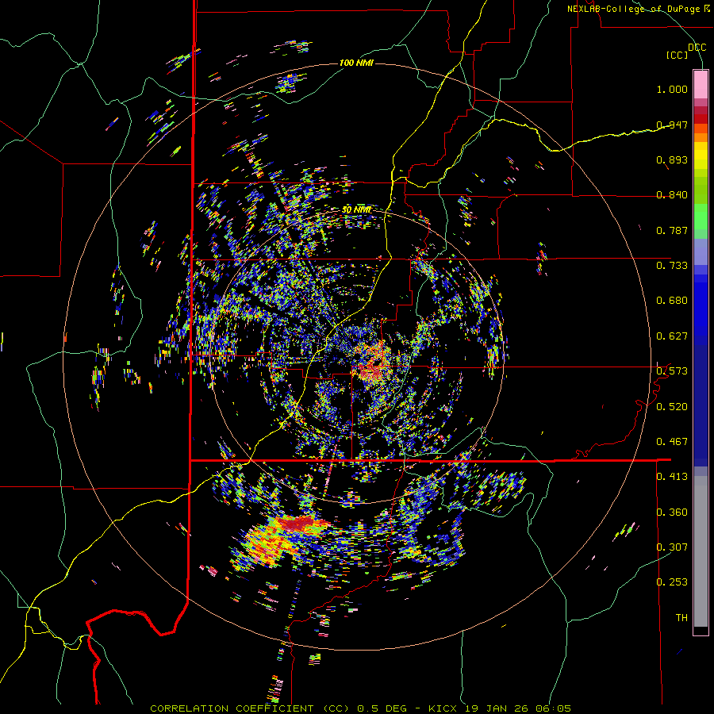Screen dimensions: 714x714
Task: Select the 1.000 color scale value
Action: pyautogui.click(x=672, y=89)
